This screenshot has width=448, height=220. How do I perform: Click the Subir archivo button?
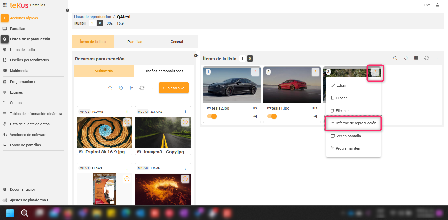174,88
